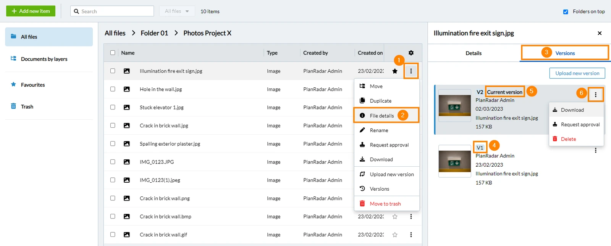Click the V1 version thumbnail image
Viewport: 611px width, 246px height.
(x=454, y=161)
